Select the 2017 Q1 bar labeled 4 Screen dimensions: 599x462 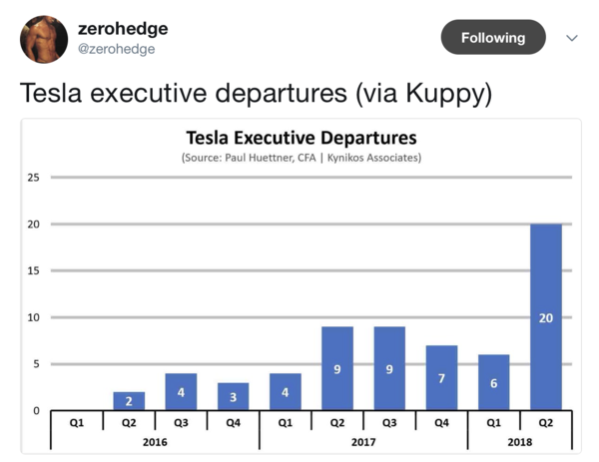click(285, 392)
